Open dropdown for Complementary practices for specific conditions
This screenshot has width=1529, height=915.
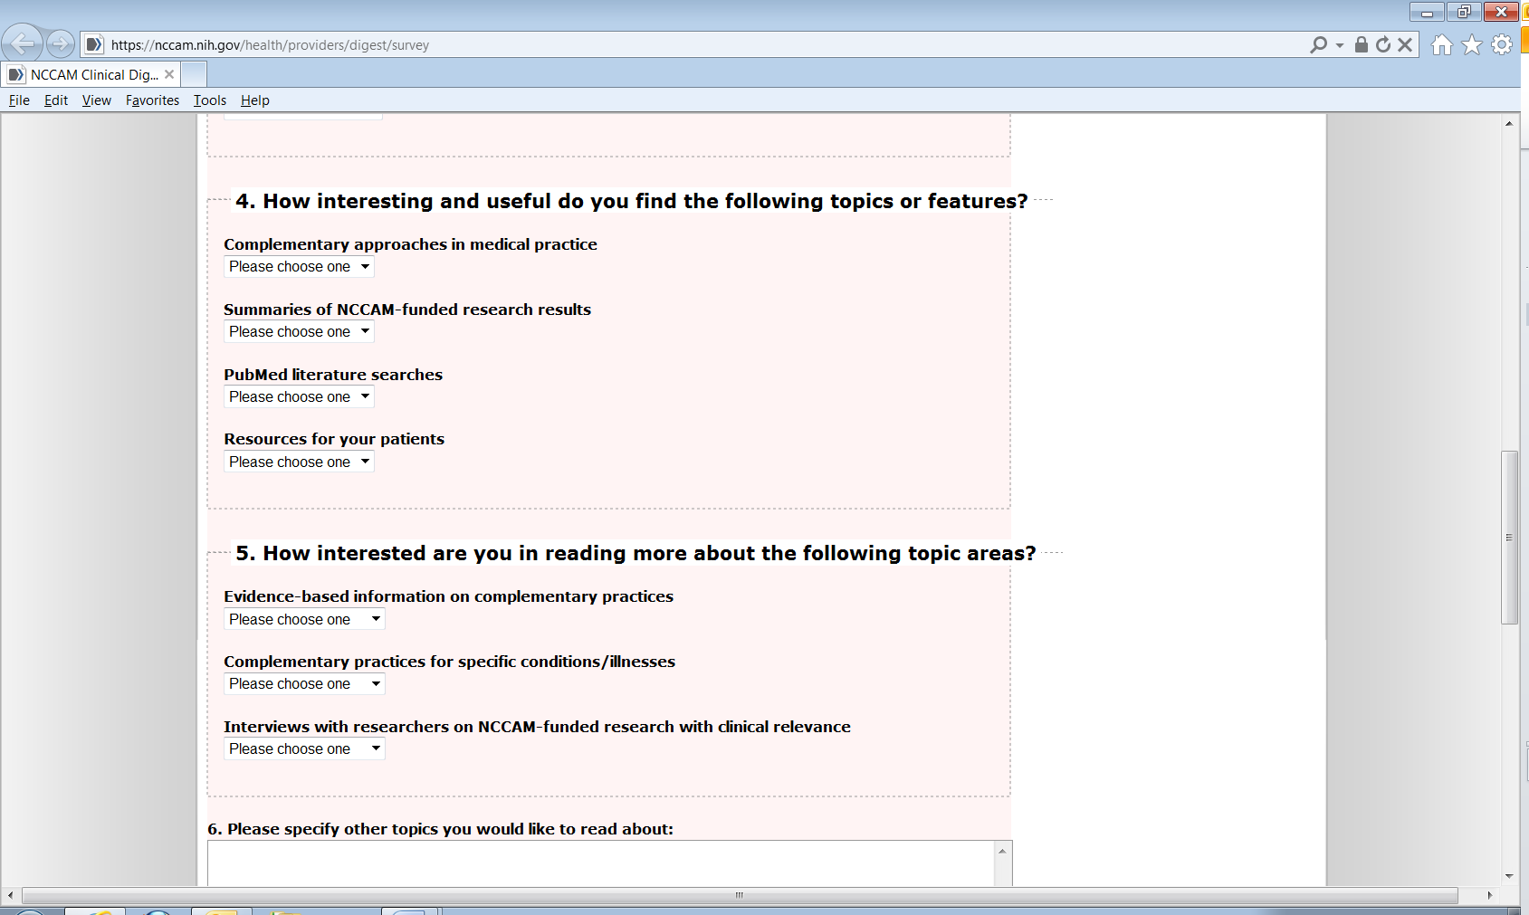click(x=304, y=684)
